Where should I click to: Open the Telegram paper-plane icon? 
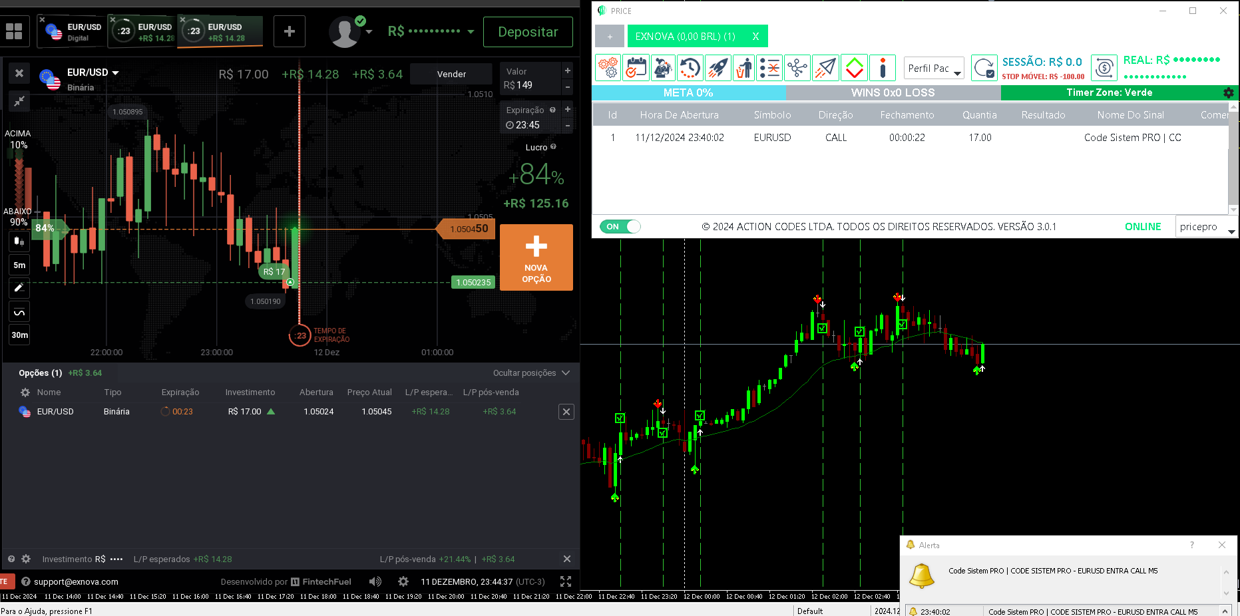click(825, 67)
